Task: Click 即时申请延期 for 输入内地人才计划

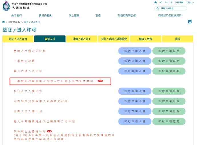Action: (x=169, y=71)
